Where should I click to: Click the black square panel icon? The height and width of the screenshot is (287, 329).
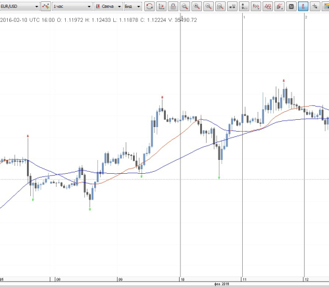(291, 7)
